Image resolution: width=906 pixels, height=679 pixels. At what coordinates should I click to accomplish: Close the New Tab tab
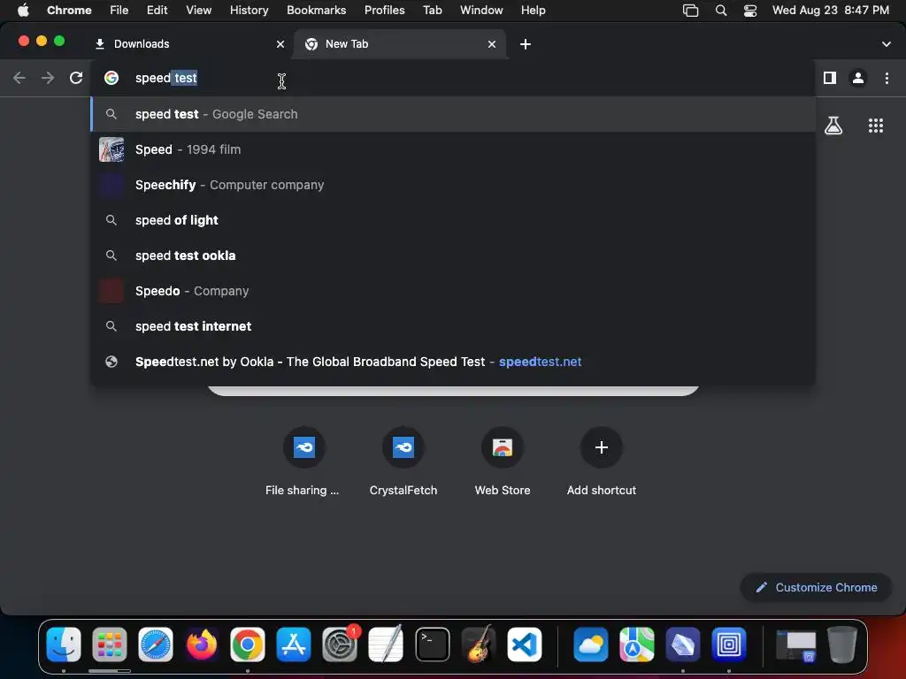492,44
